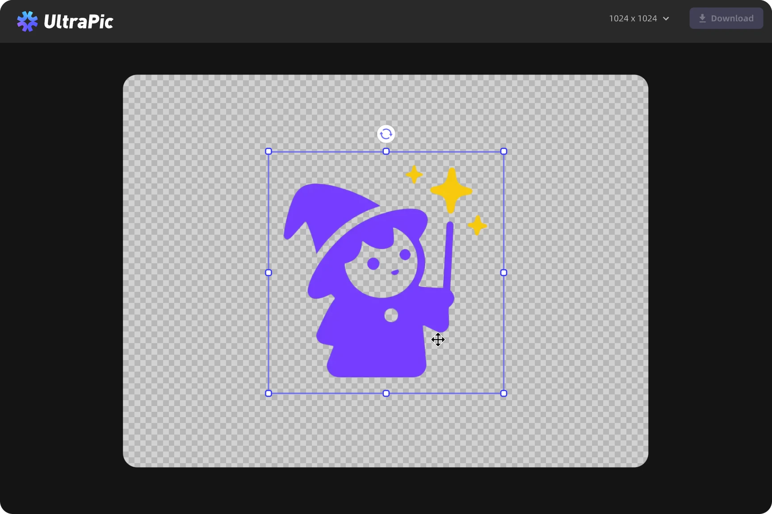Screen dimensions: 772x514
Task: Grab the bottom-right corner resize handle
Action: tap(503, 393)
